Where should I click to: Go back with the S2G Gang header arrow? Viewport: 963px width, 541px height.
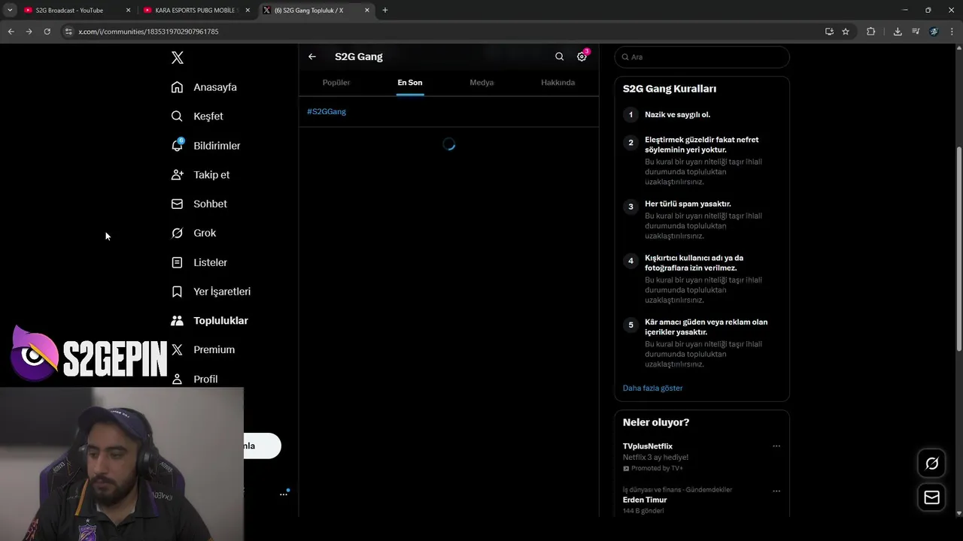[x=312, y=57]
